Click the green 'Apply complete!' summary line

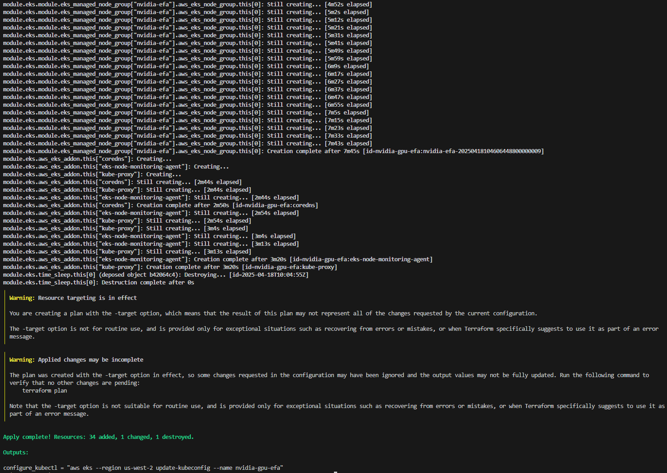click(x=99, y=437)
